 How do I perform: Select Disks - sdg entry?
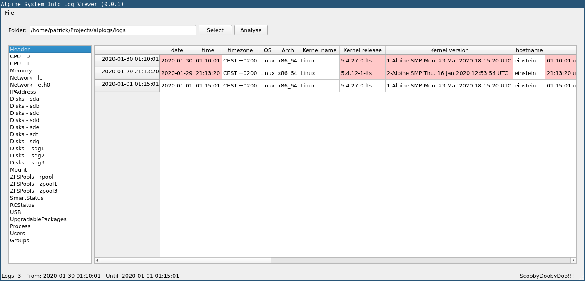pyautogui.click(x=50, y=142)
